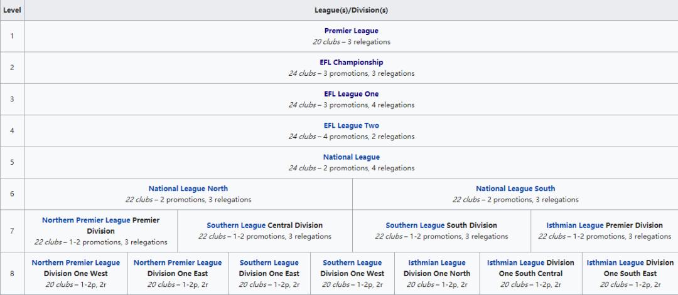Click Northern Premier League link for Division One East
Viewport: 678px width, 295px height.
coord(177,262)
